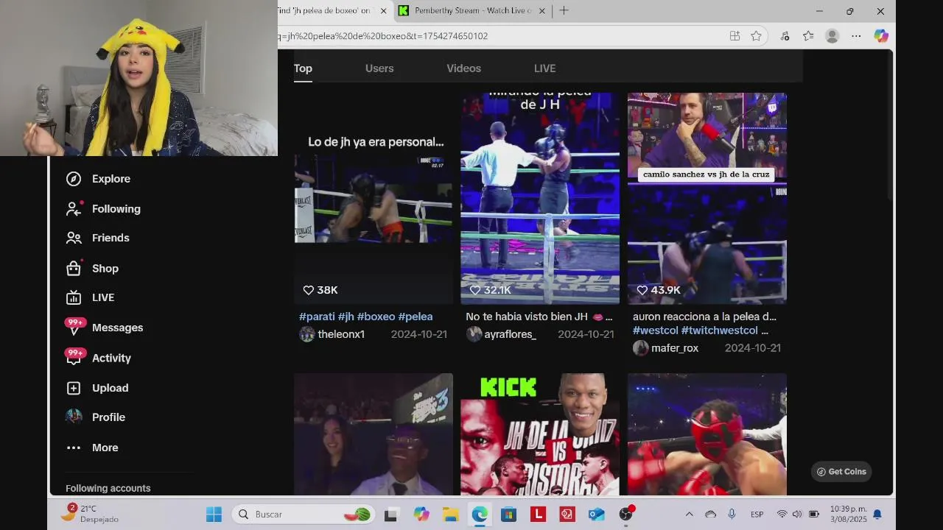This screenshot has height=530, width=943.
Task: Click Windows Buscar search box
Action: [304, 515]
